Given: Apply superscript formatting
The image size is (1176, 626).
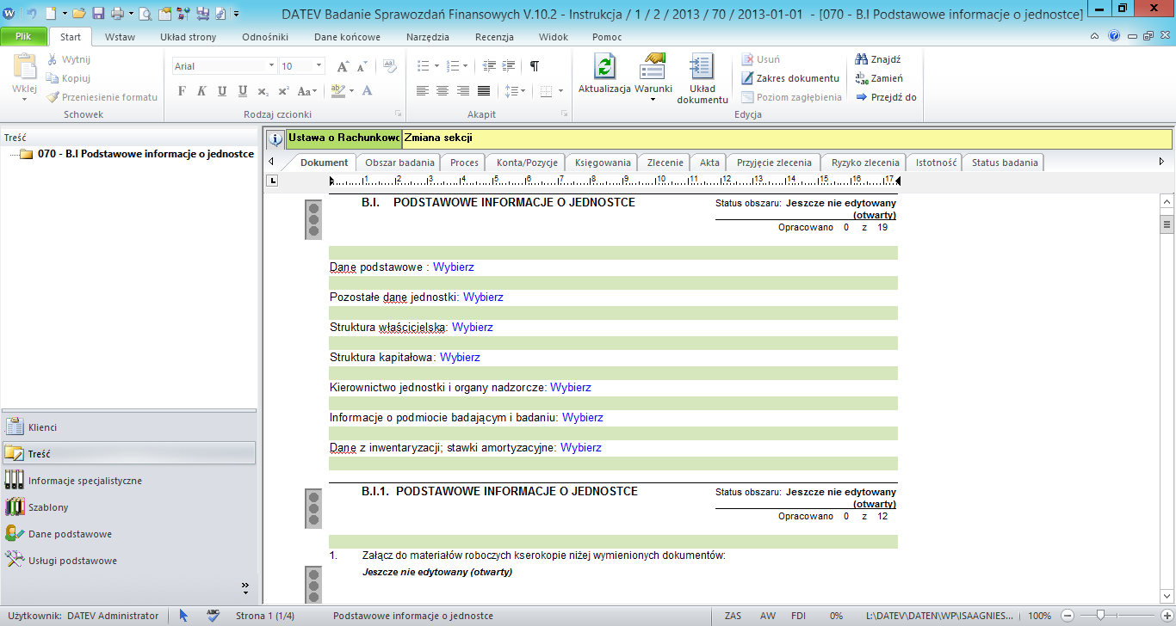Looking at the screenshot, I should coord(282,91).
